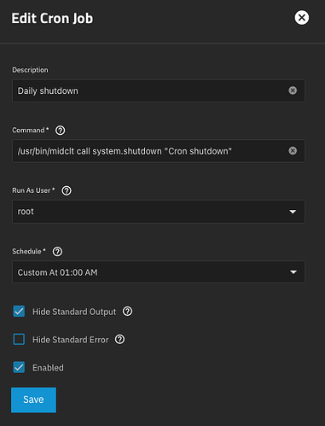This screenshot has height=426, width=325.
Task: Click the Hide Standard Error label
Action: pyautogui.click(x=71, y=340)
